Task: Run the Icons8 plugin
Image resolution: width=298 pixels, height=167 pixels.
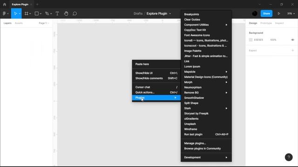Action: 206,40
